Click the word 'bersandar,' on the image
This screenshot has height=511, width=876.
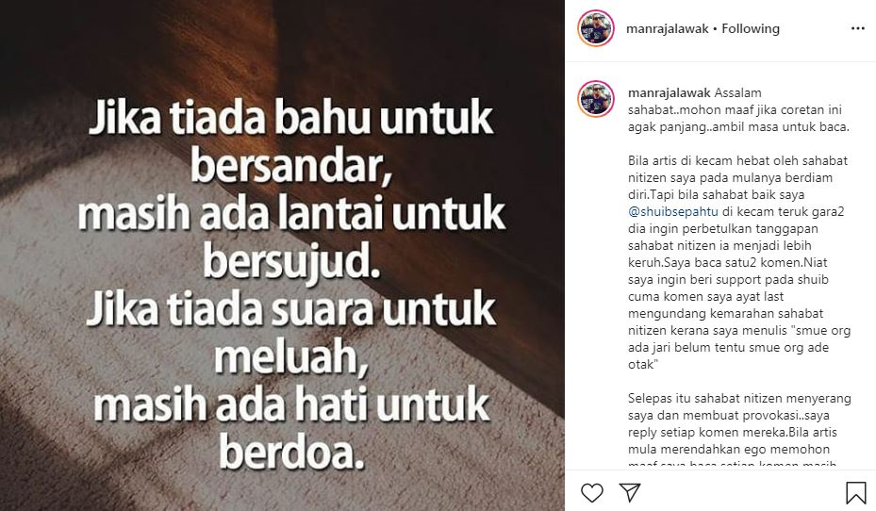pyautogui.click(x=290, y=166)
